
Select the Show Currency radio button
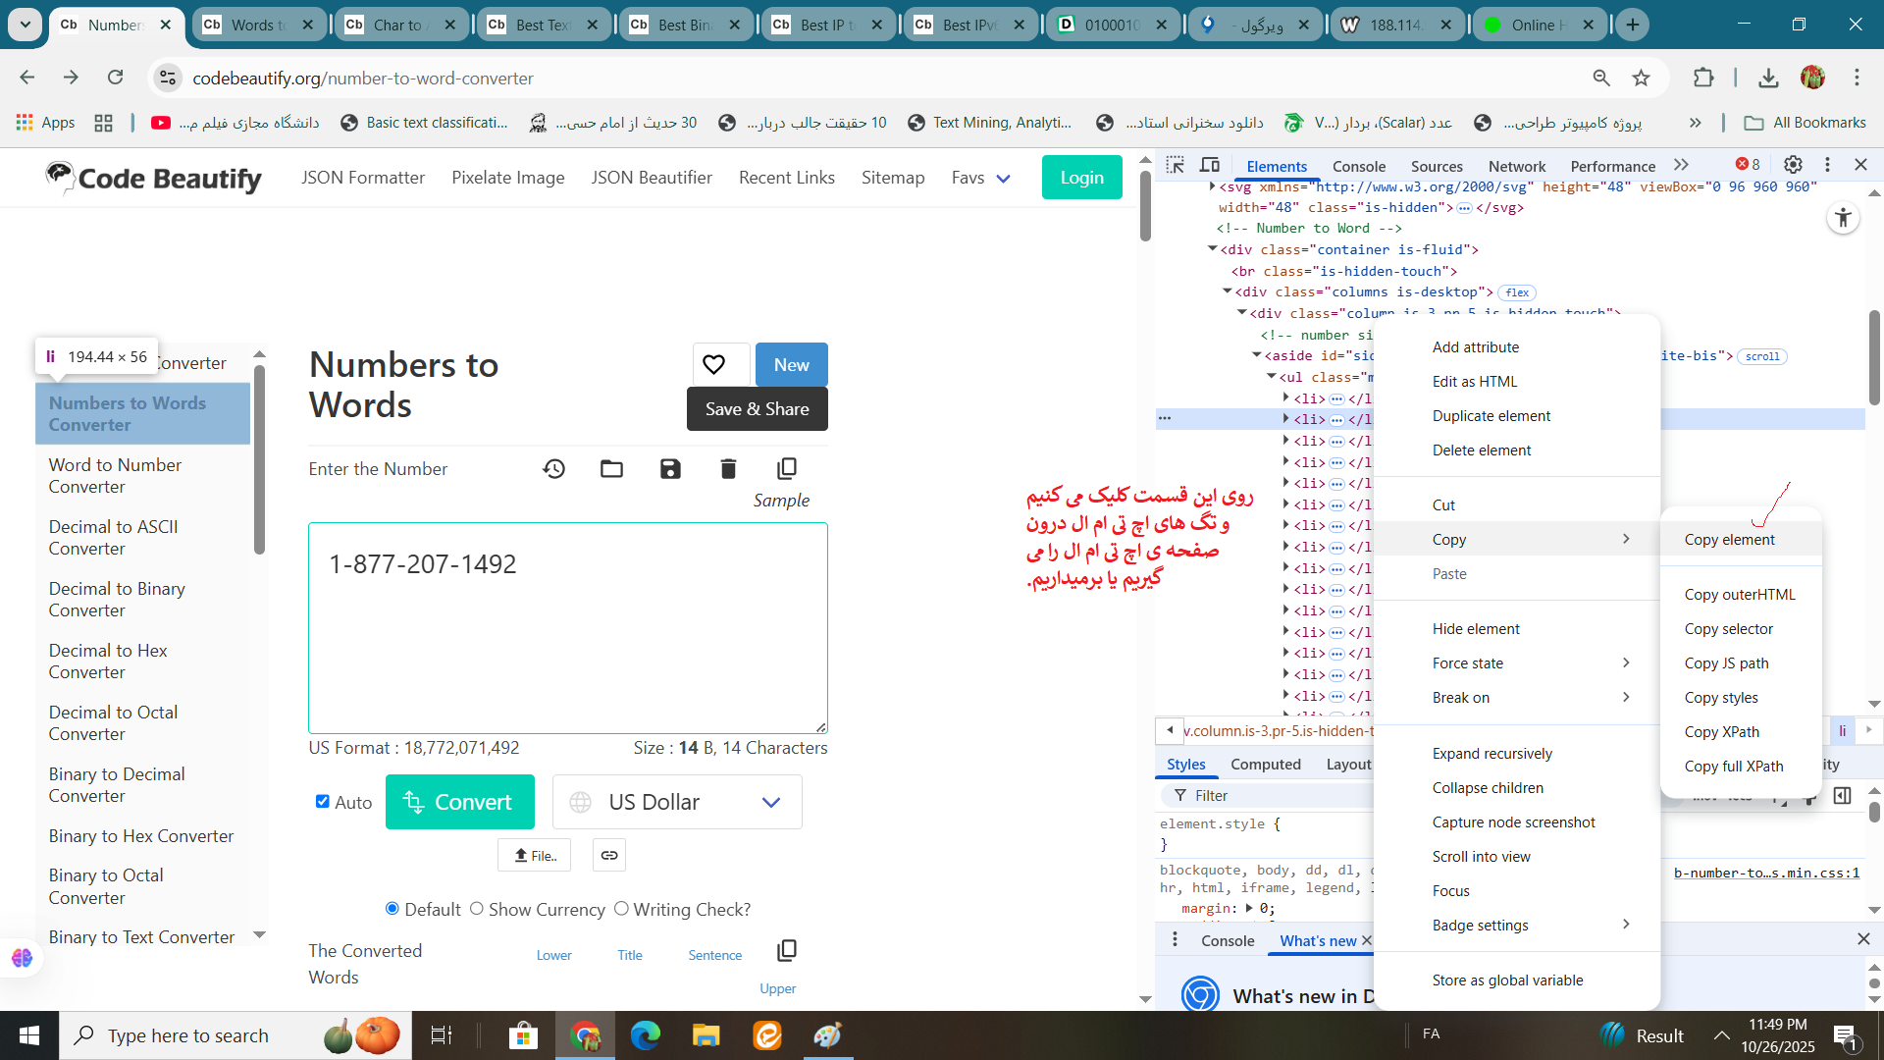click(x=477, y=909)
